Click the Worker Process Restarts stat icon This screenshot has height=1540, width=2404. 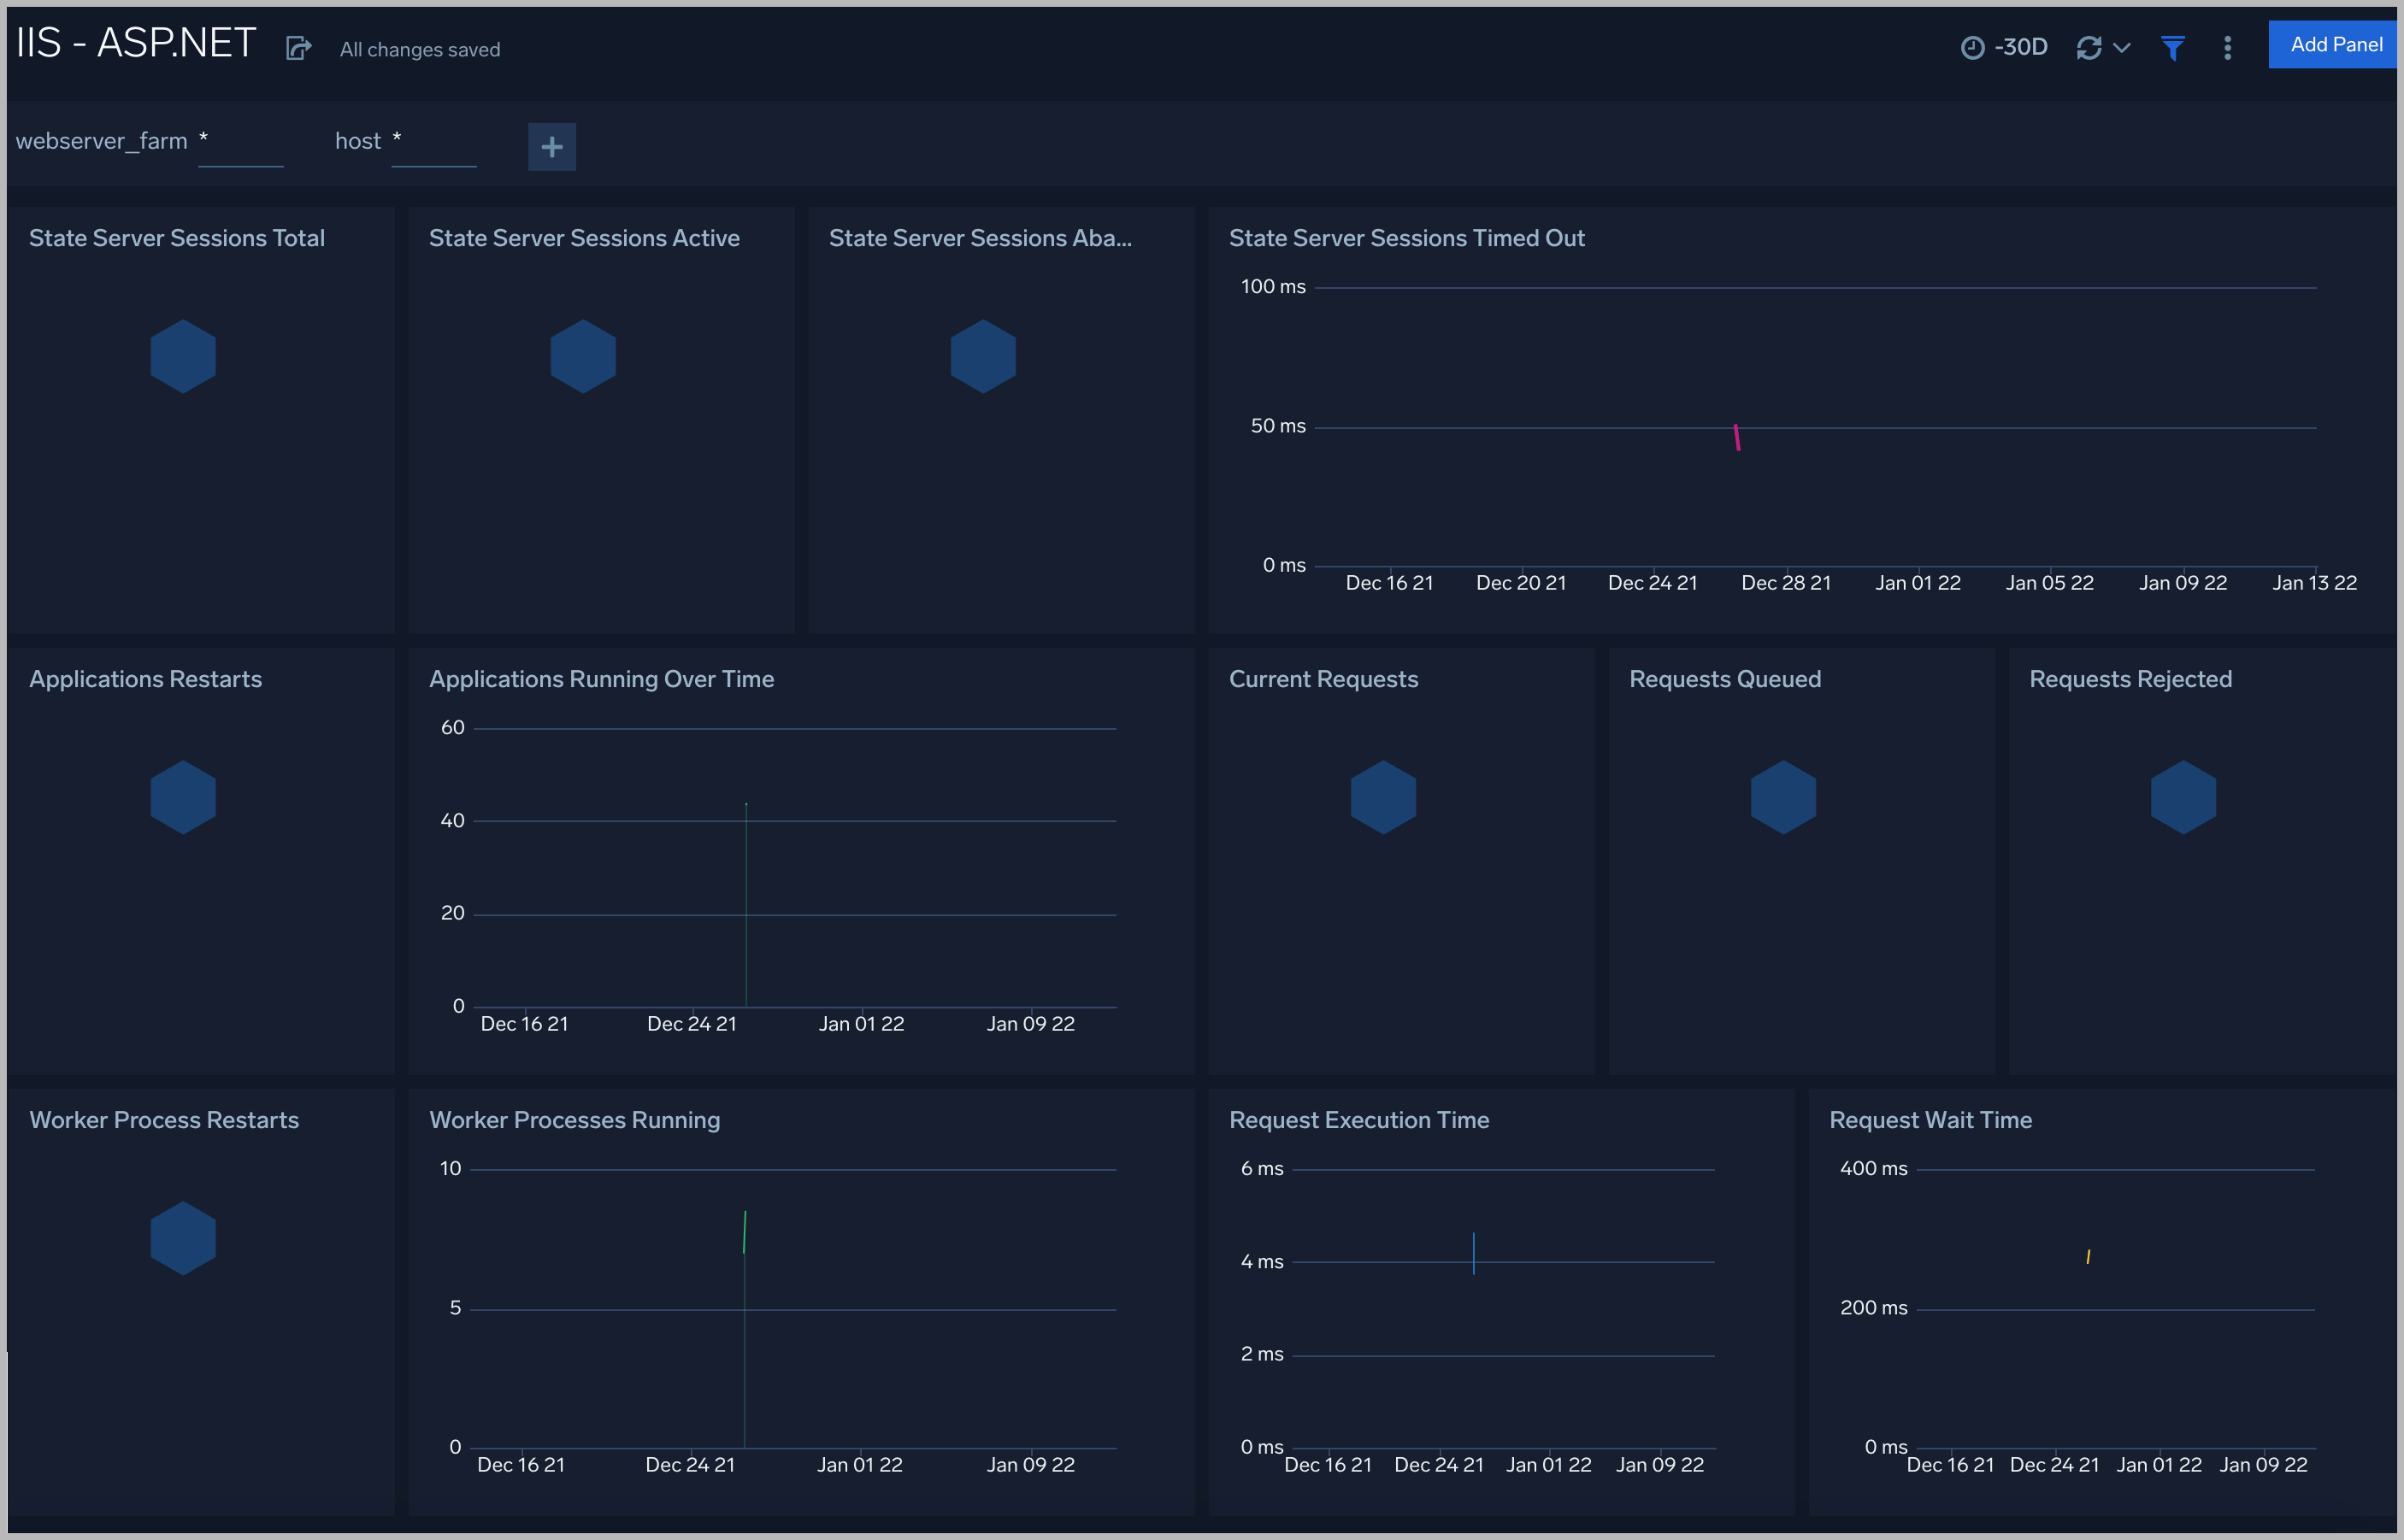tap(184, 1238)
